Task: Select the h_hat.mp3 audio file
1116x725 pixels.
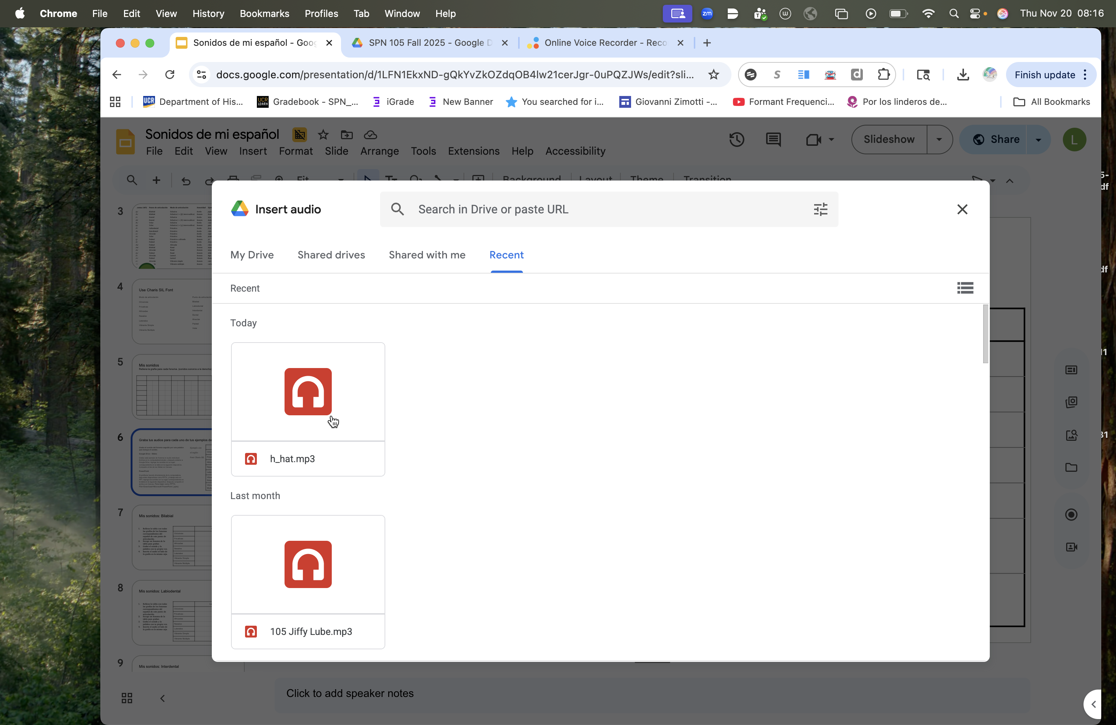Action: click(x=308, y=409)
